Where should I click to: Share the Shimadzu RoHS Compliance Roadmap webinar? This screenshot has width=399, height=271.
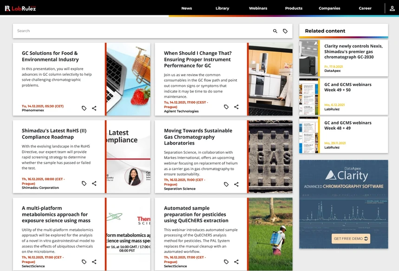pos(94,184)
